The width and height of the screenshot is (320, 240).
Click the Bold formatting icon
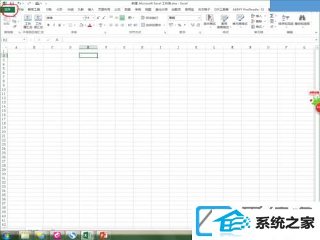coord(49,25)
